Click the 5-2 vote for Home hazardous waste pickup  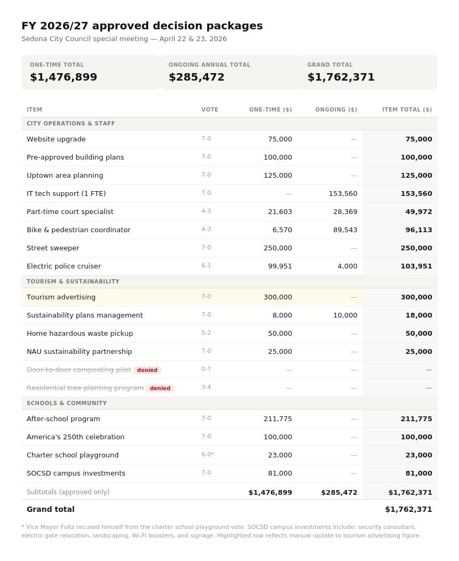click(206, 333)
